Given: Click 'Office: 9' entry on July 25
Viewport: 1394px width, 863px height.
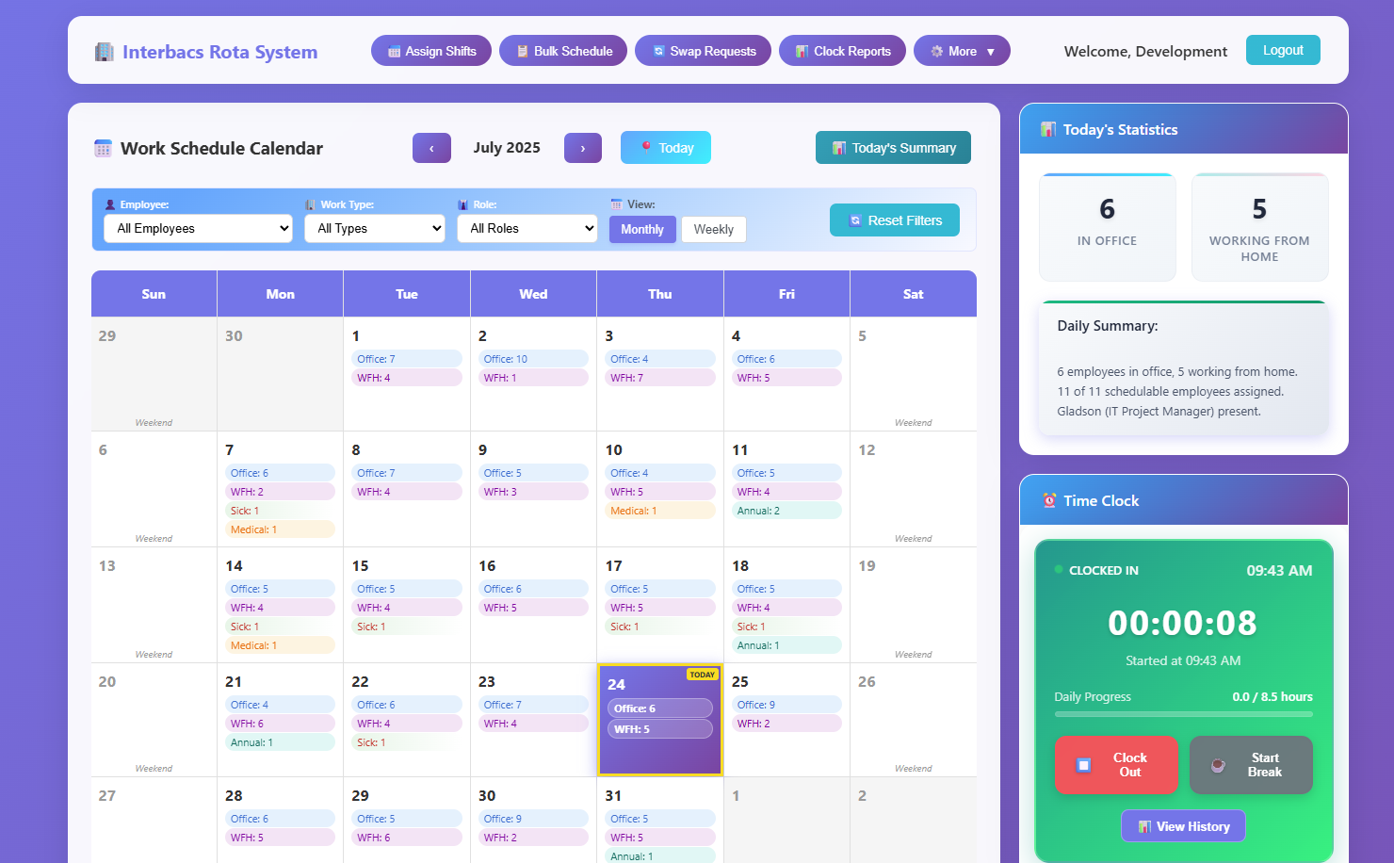Looking at the screenshot, I should point(786,705).
